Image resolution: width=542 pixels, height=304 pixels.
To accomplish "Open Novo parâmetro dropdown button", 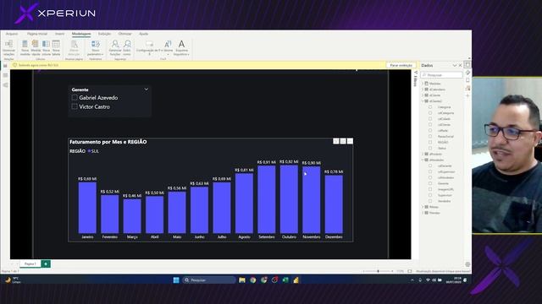I will (x=96, y=47).
